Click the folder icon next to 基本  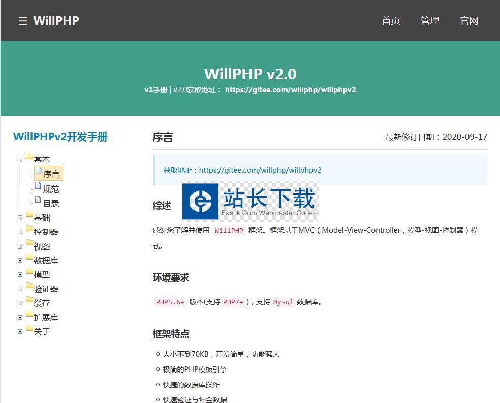click(29, 156)
